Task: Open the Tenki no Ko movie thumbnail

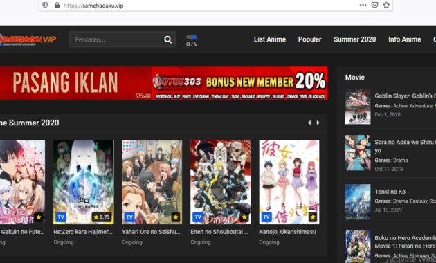Action: pos(358,202)
